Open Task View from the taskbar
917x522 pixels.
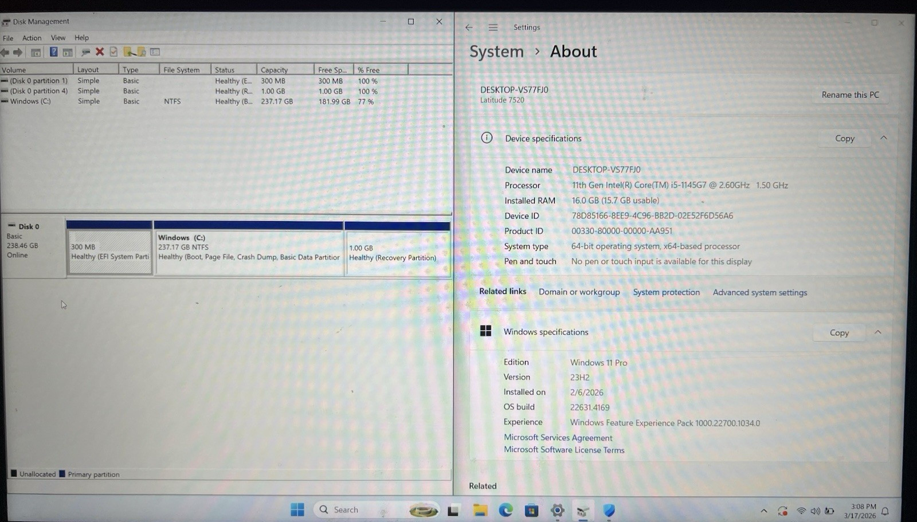click(453, 510)
